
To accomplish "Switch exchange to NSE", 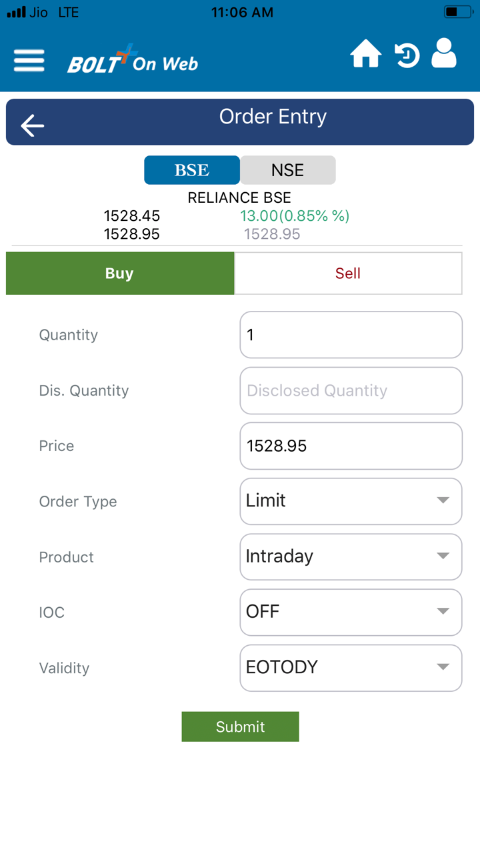I will tap(287, 170).
